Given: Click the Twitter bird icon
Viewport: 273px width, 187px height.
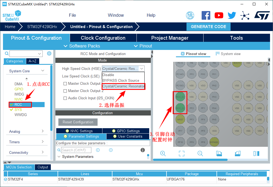Looking at the screenshot, I should [x=232, y=15].
